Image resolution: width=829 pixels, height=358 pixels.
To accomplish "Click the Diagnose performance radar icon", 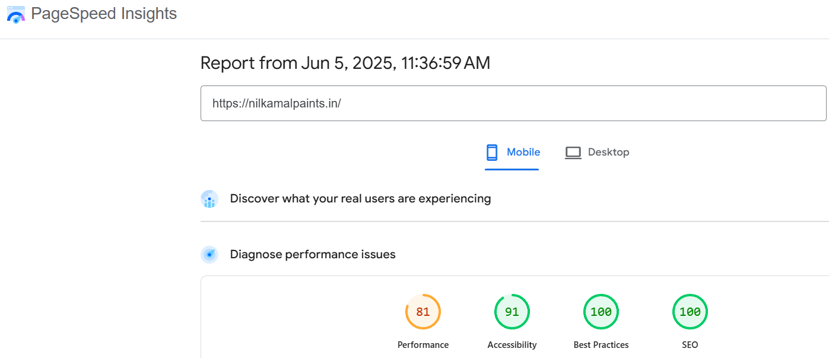I will point(209,255).
